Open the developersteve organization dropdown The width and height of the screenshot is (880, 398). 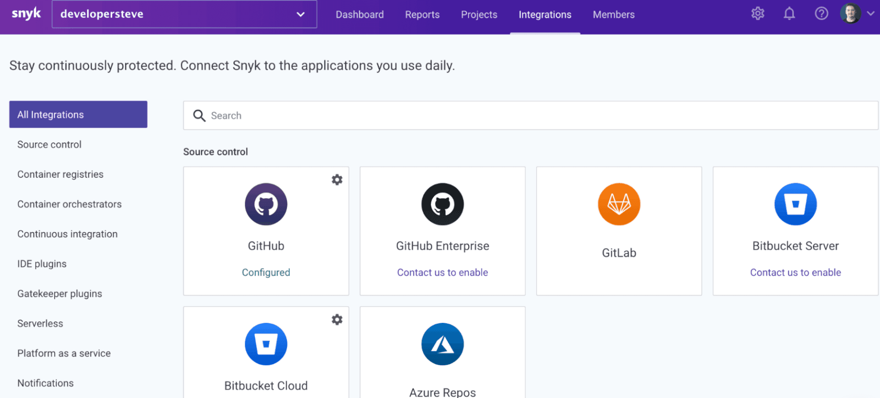pos(184,14)
